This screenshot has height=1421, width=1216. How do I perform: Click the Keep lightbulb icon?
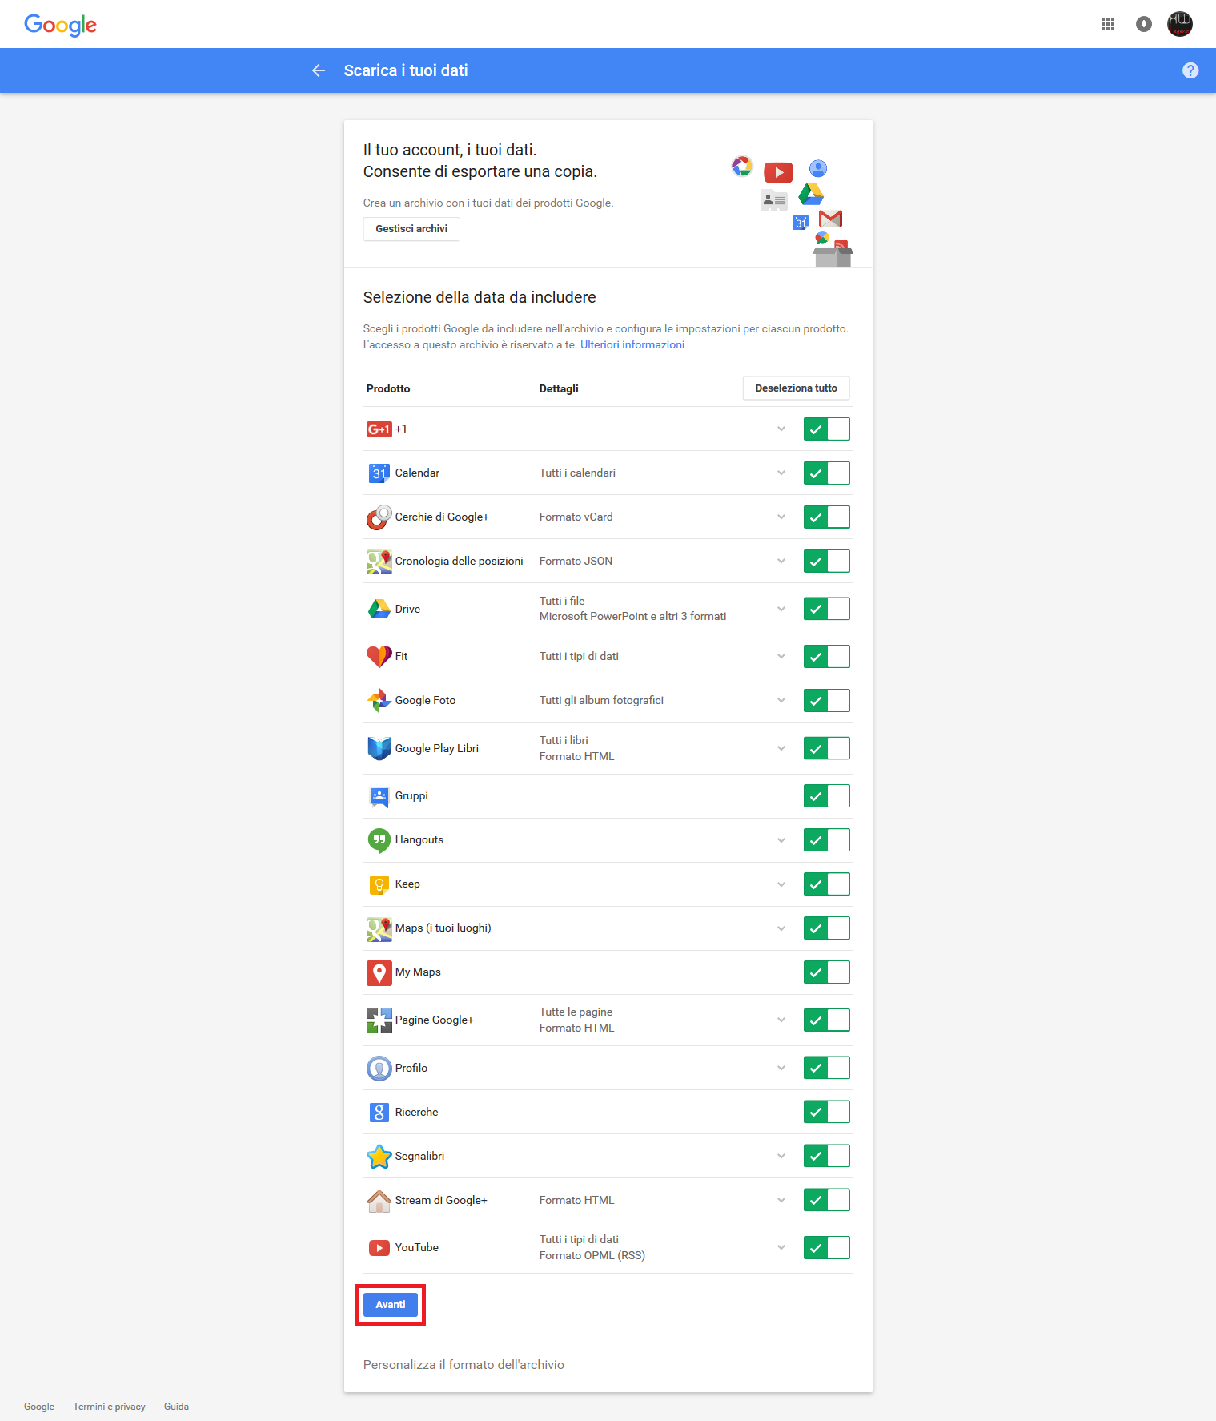pyautogui.click(x=379, y=884)
